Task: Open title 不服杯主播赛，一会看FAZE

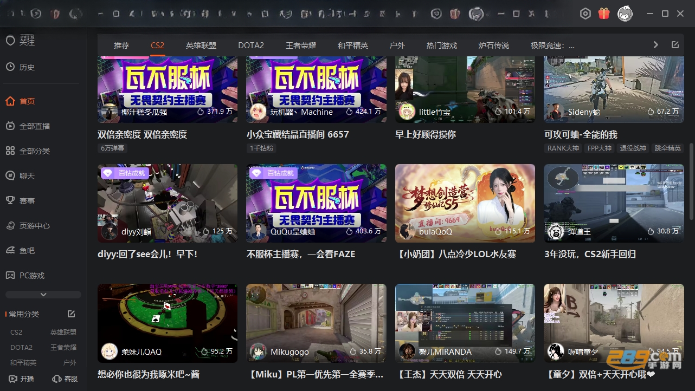Action: [x=301, y=254]
